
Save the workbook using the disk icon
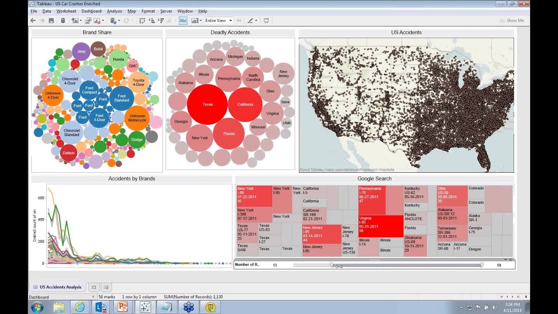(x=51, y=20)
